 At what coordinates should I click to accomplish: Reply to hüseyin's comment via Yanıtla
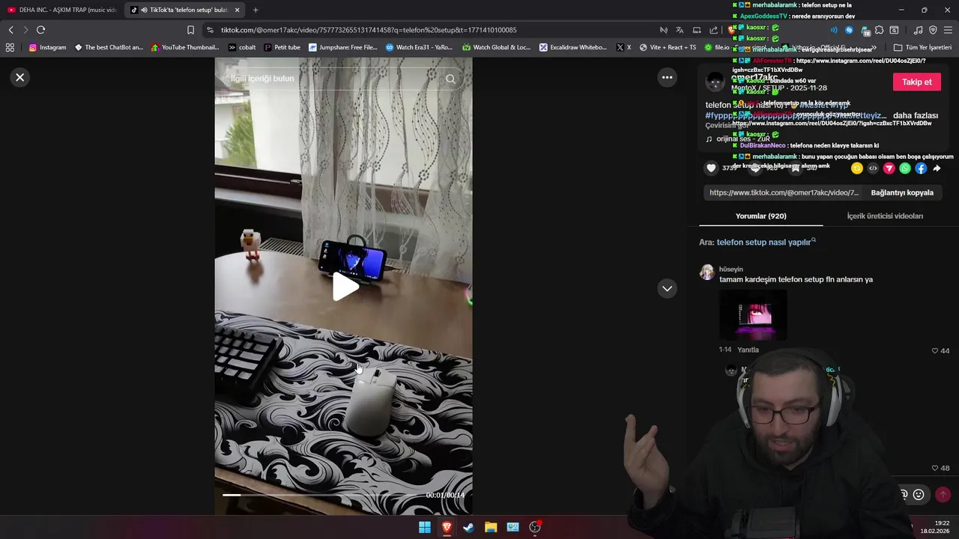coord(748,350)
